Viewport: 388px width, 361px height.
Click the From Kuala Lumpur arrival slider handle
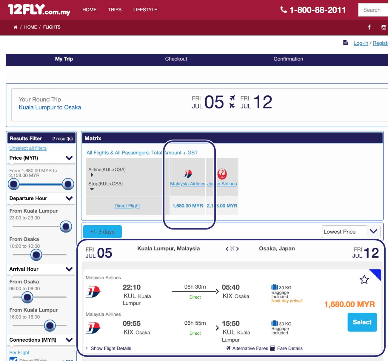(50, 326)
